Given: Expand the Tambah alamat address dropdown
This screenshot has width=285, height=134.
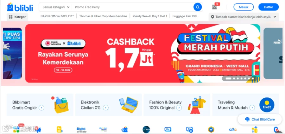Looking at the screenshot, I should click(244, 17).
